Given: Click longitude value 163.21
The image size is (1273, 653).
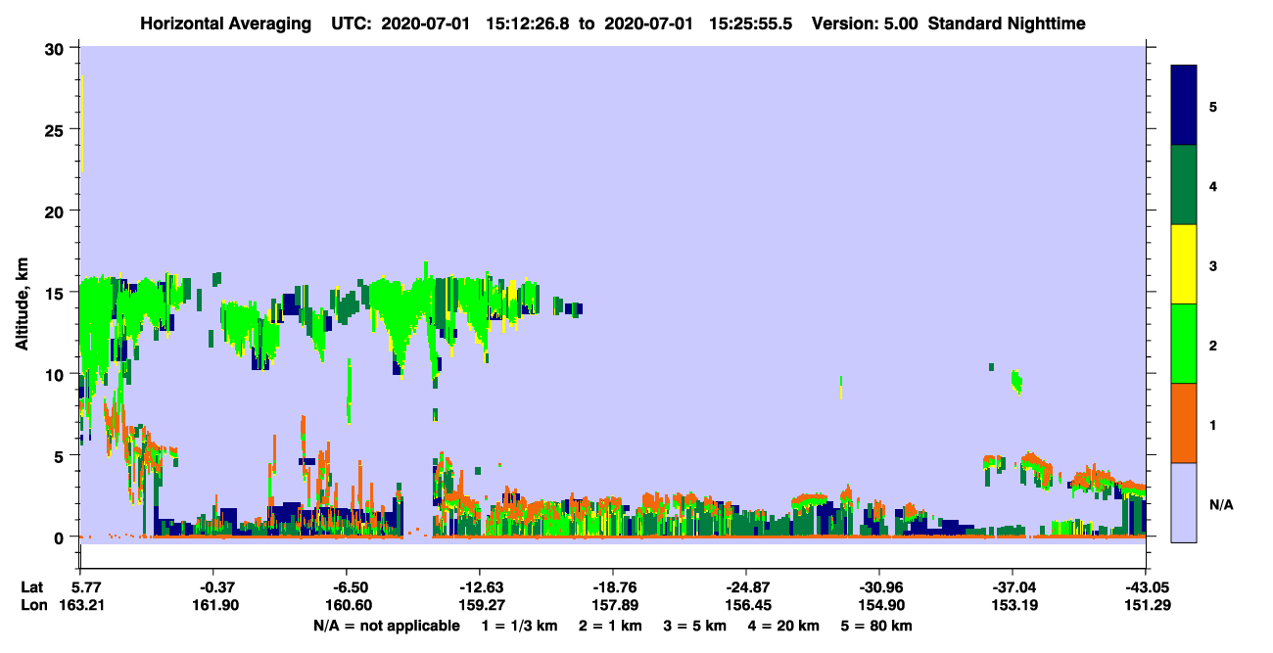Looking at the screenshot, I should tap(80, 606).
